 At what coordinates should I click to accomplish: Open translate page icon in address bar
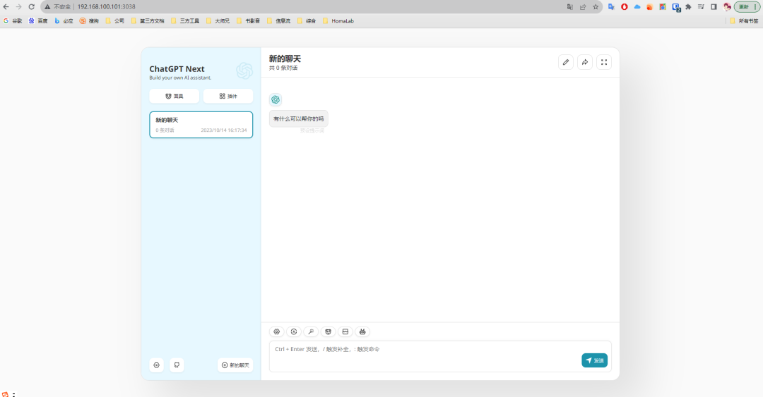(570, 7)
